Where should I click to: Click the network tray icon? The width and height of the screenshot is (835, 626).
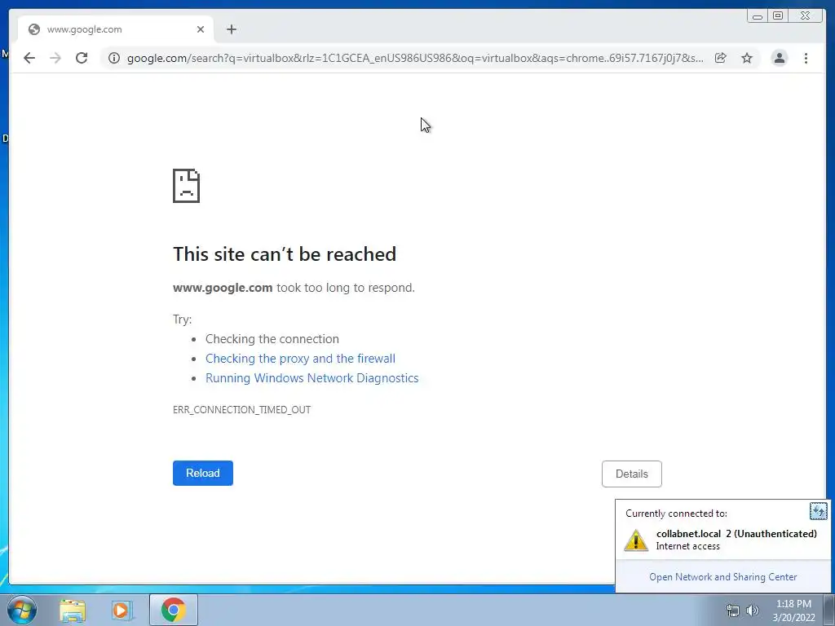coord(733,611)
